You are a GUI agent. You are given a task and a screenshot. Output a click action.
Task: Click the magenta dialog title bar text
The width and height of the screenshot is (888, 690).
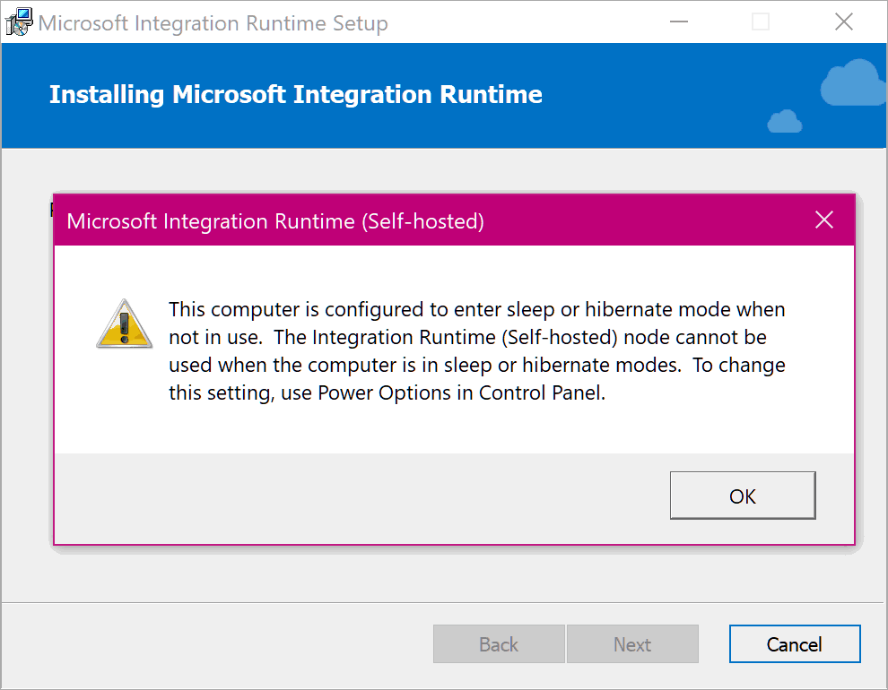(x=275, y=221)
